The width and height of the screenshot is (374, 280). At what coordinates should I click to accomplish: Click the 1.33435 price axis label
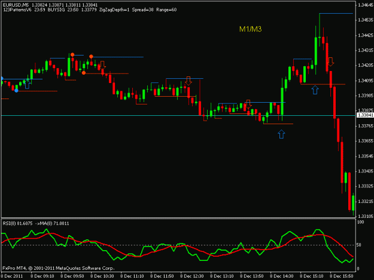click(366, 171)
